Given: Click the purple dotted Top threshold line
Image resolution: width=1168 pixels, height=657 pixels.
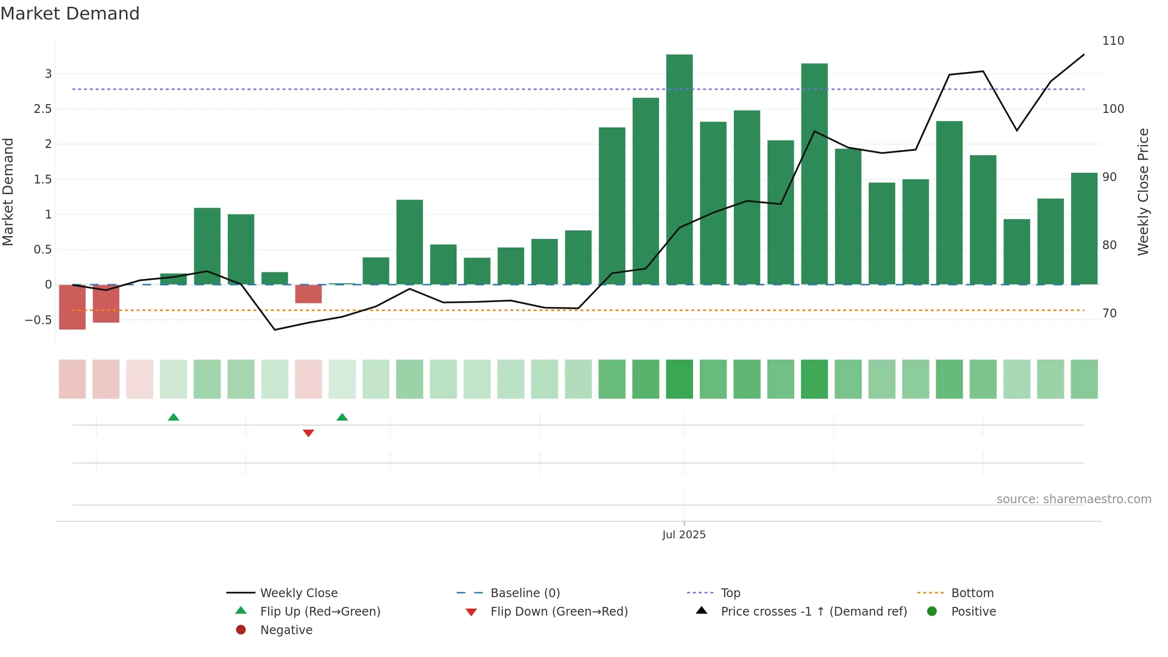Looking at the screenshot, I should click(578, 89).
